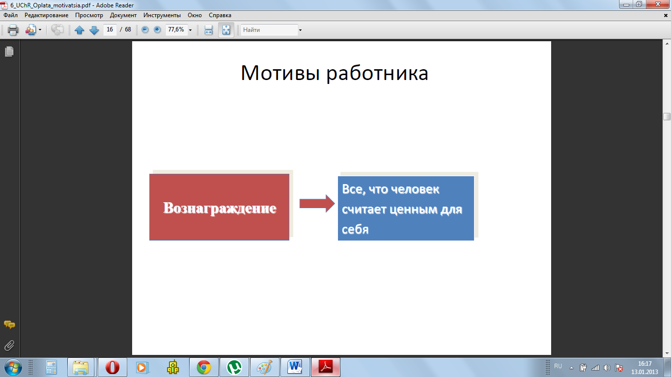Image resolution: width=671 pixels, height=377 pixels.
Task: Open Windows Explorer from taskbar
Action: click(81, 367)
